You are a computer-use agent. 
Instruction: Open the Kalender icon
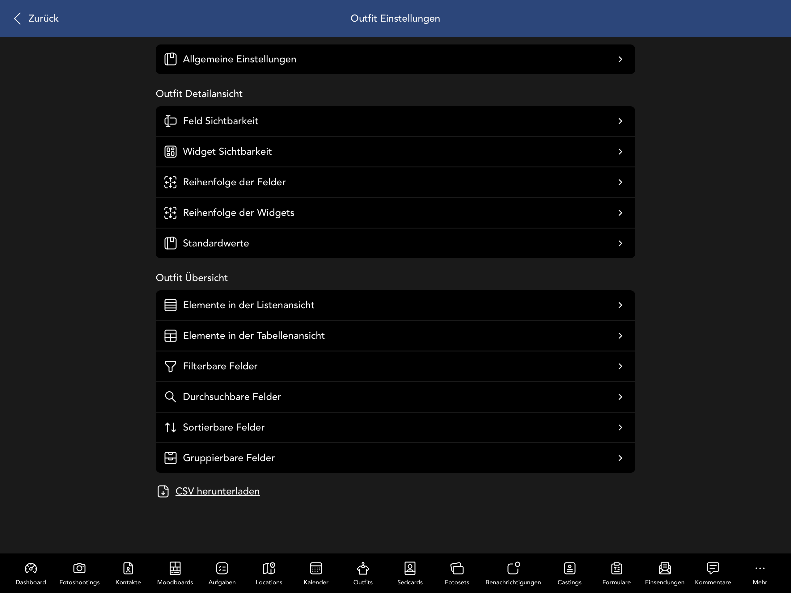click(x=316, y=568)
